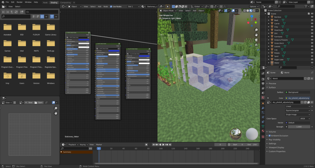Open Object properties tab

(x=263, y=103)
